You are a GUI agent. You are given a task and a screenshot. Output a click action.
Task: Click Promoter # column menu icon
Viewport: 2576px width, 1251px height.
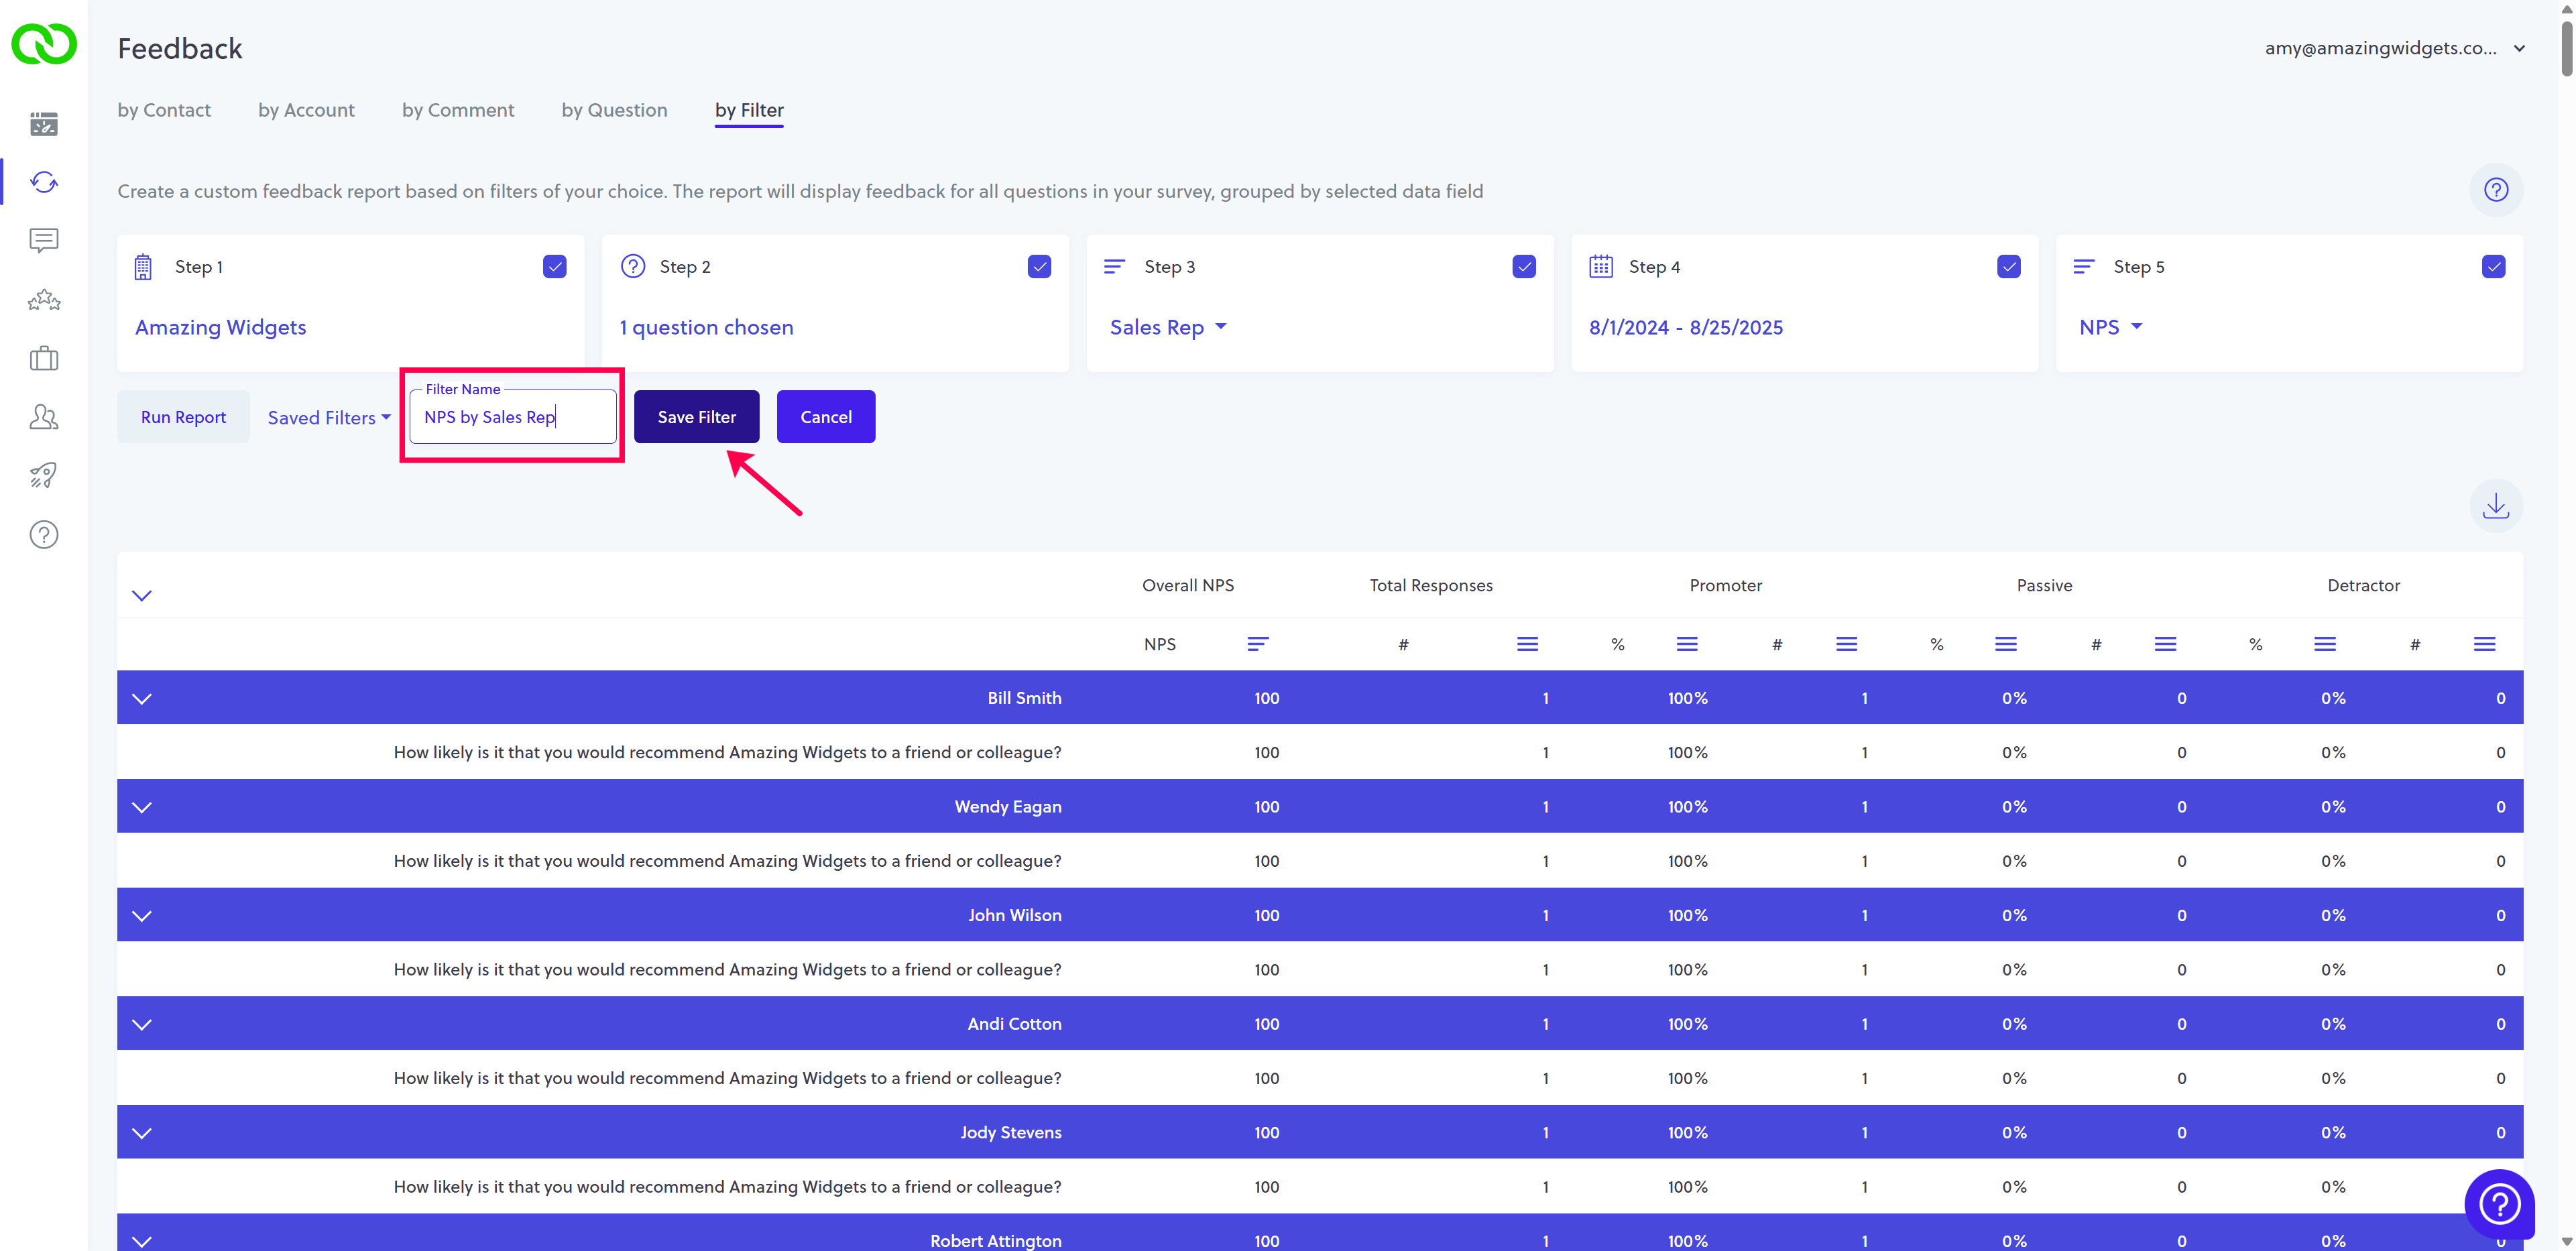click(1847, 644)
